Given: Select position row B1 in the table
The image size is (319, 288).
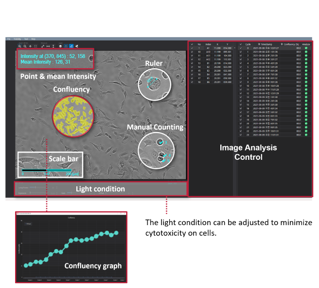Looking at the screenshot, I should click(x=208, y=63).
